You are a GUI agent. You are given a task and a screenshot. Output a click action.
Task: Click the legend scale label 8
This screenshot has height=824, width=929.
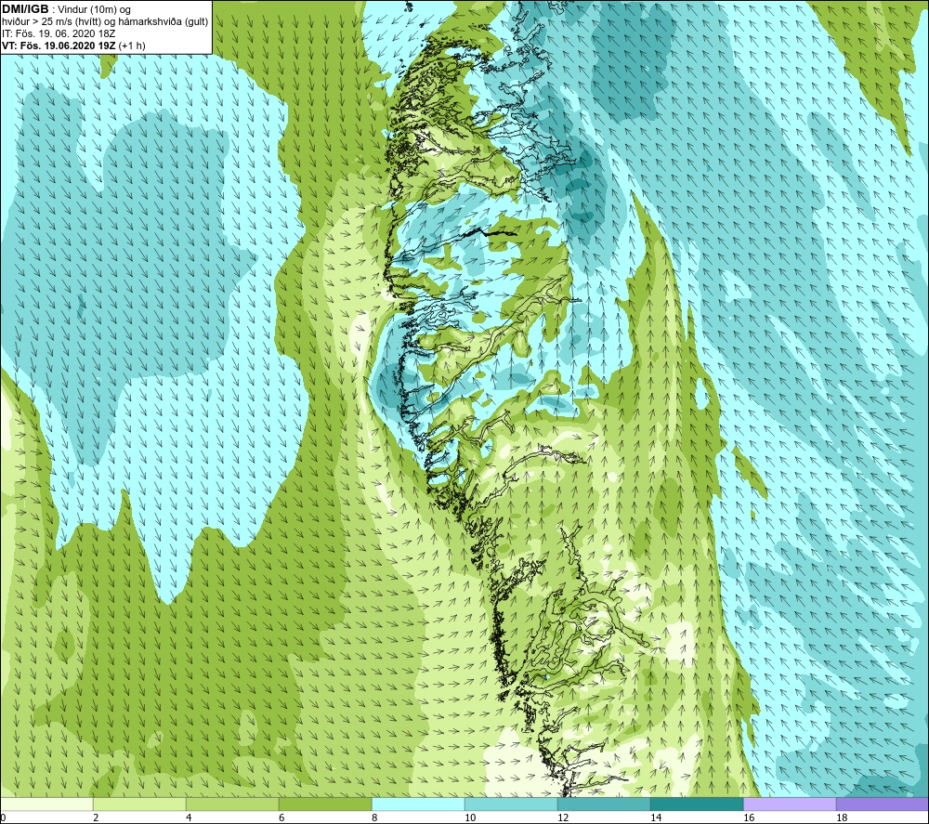tap(374, 818)
